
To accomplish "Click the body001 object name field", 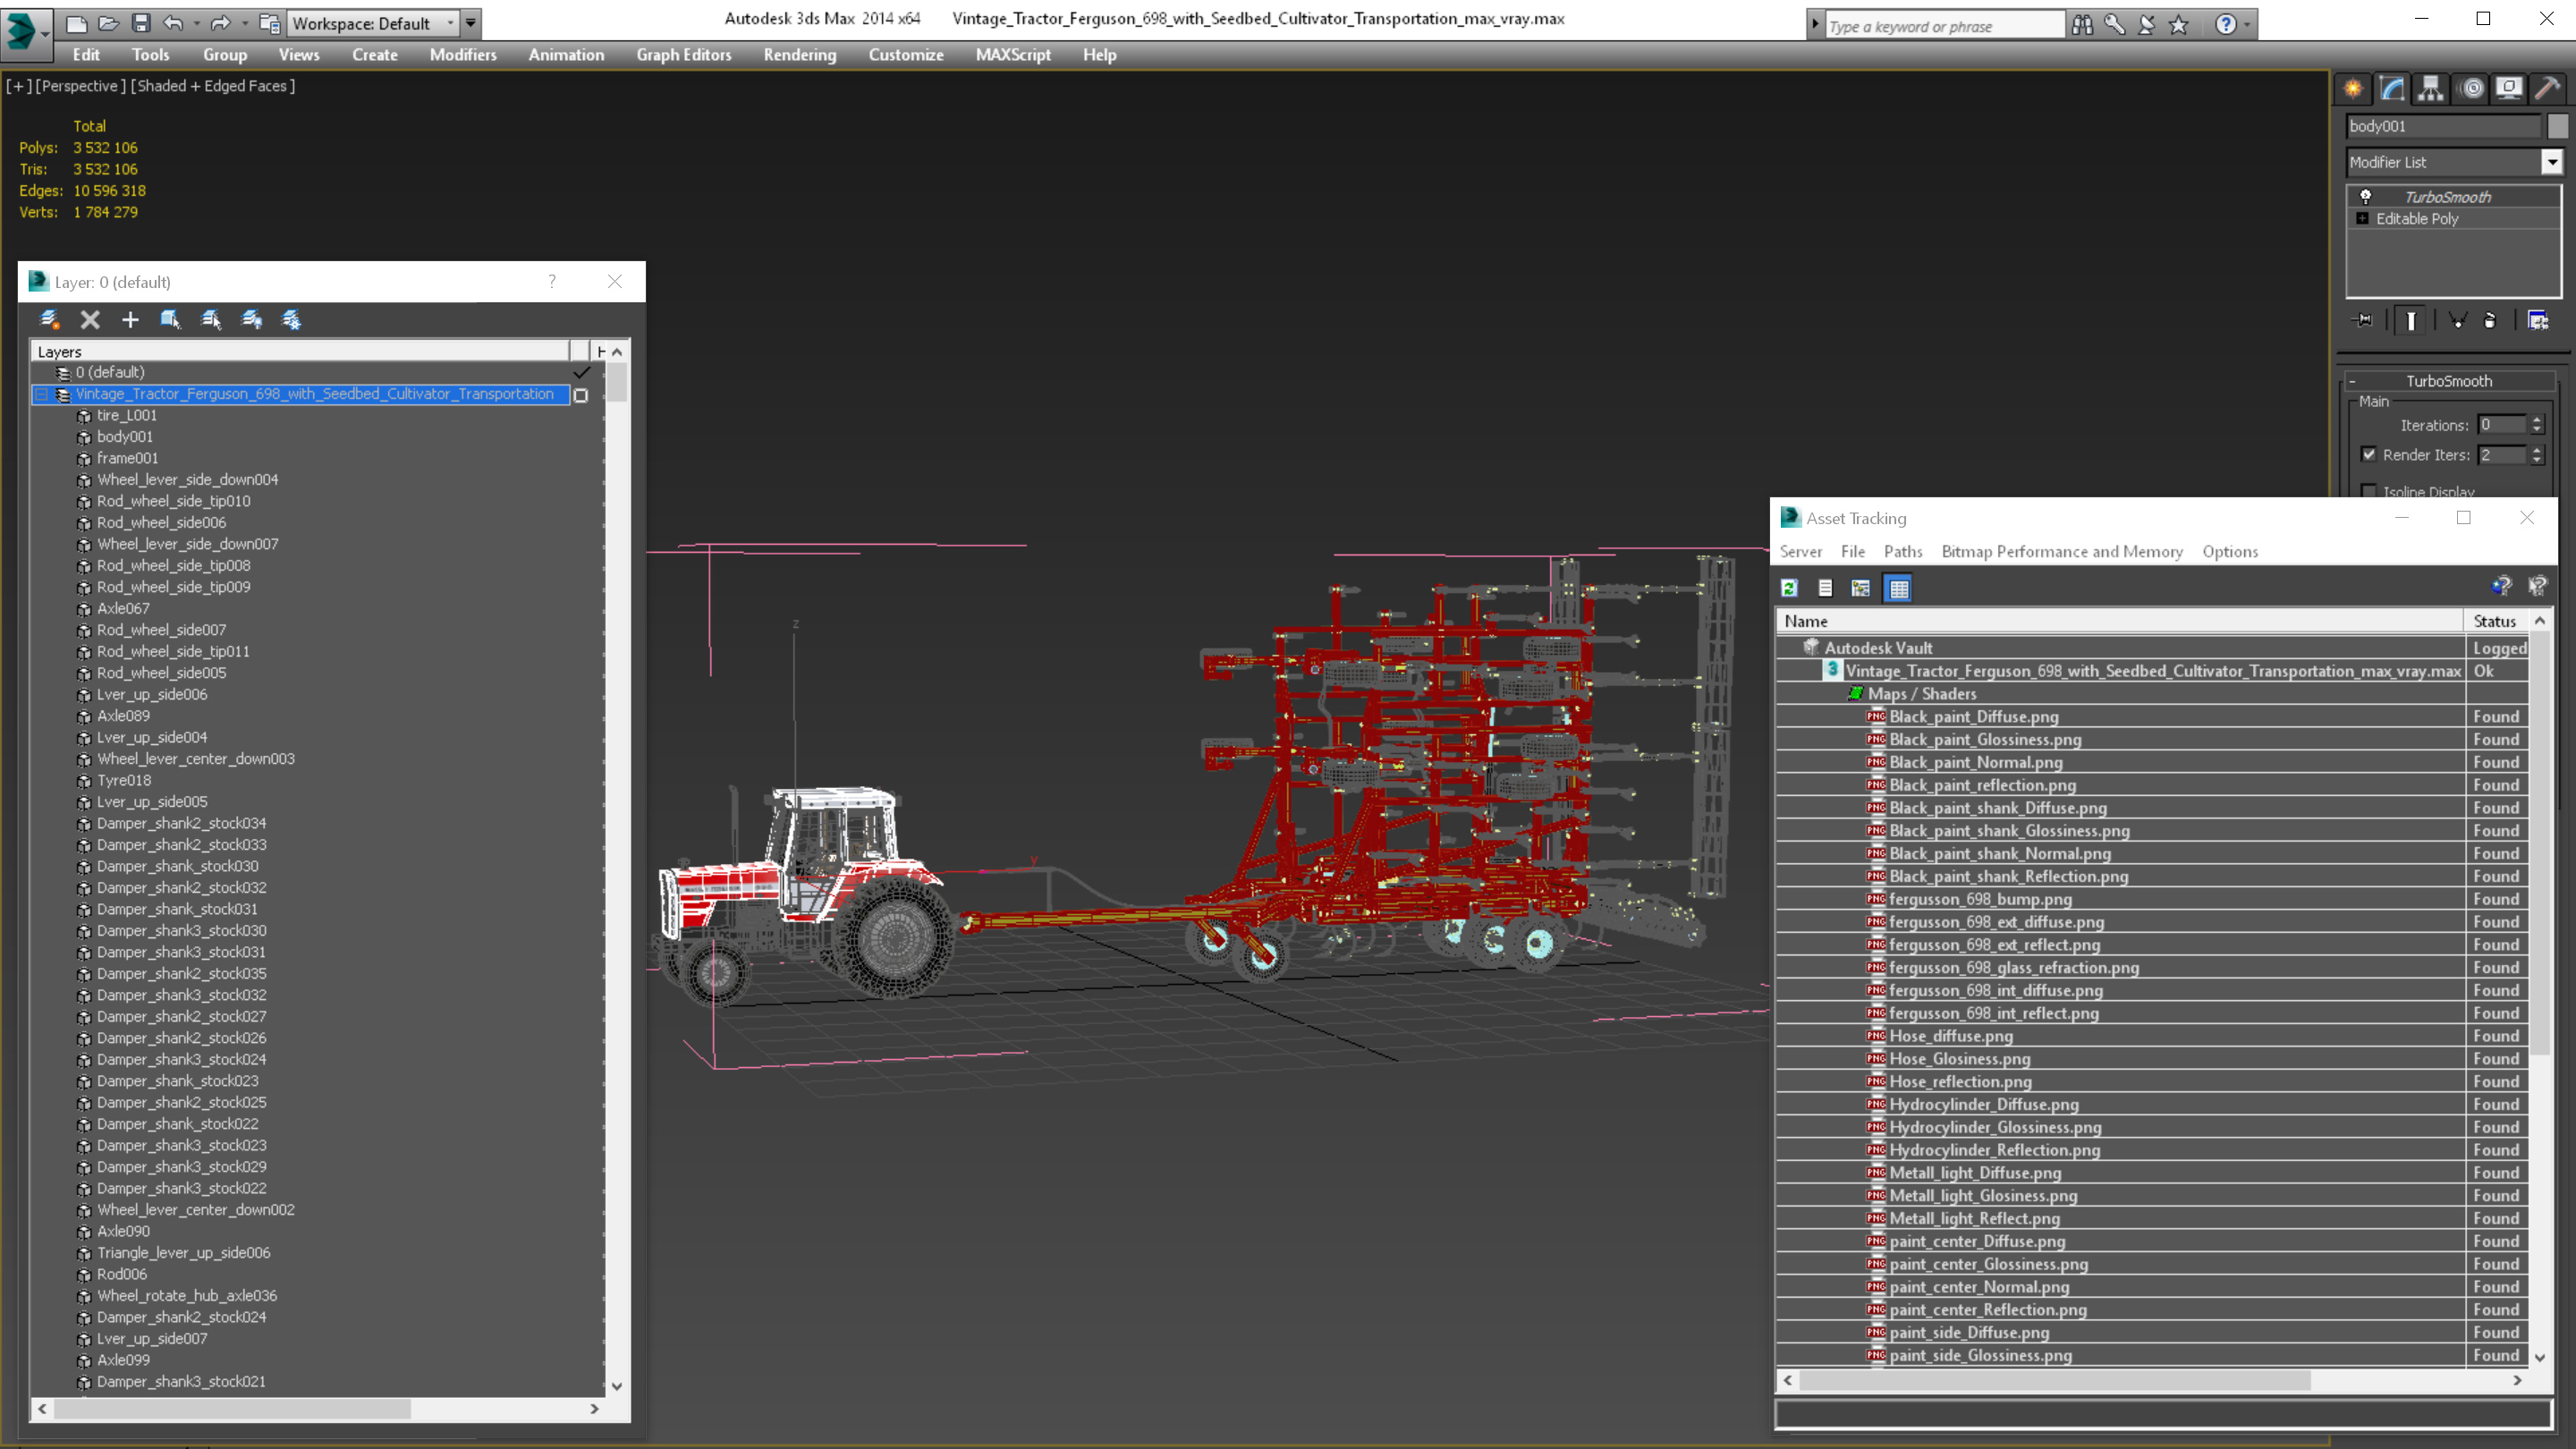I will [x=2444, y=126].
